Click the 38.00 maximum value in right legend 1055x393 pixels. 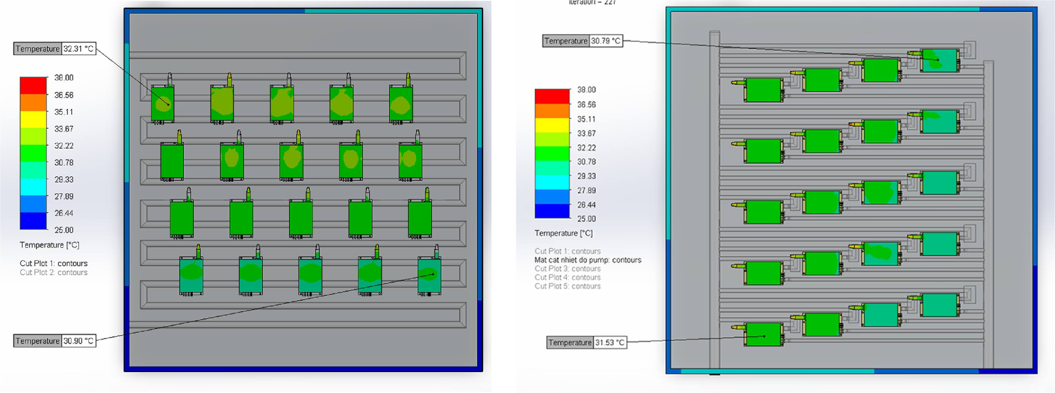(586, 90)
